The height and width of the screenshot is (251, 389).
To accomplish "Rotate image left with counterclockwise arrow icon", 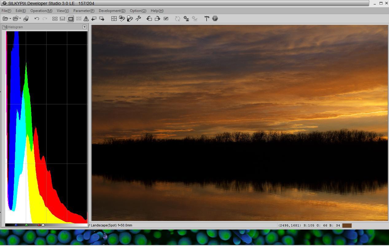I will [x=149, y=19].
